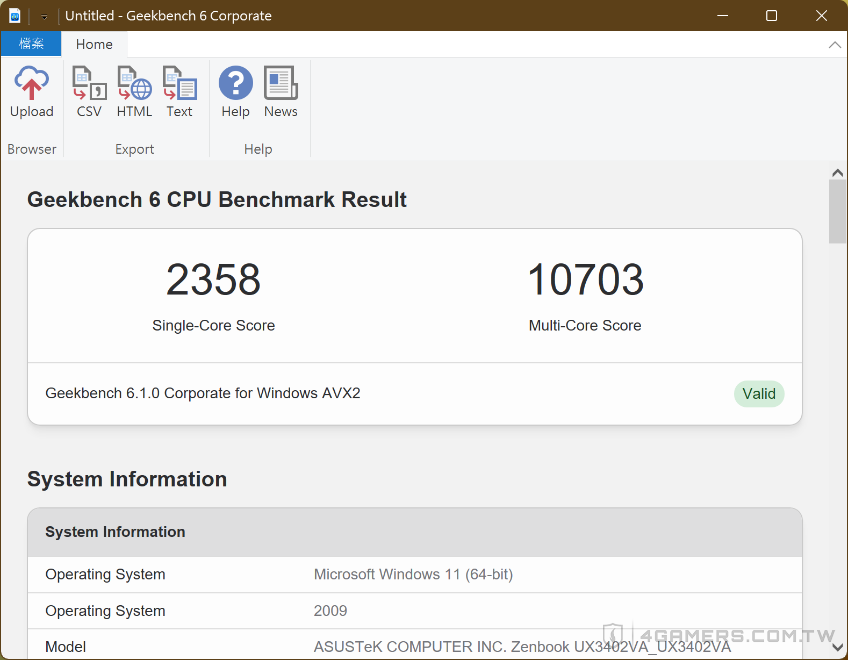Click the System Information table header
Image resolution: width=848 pixels, height=660 pixels.
[415, 532]
